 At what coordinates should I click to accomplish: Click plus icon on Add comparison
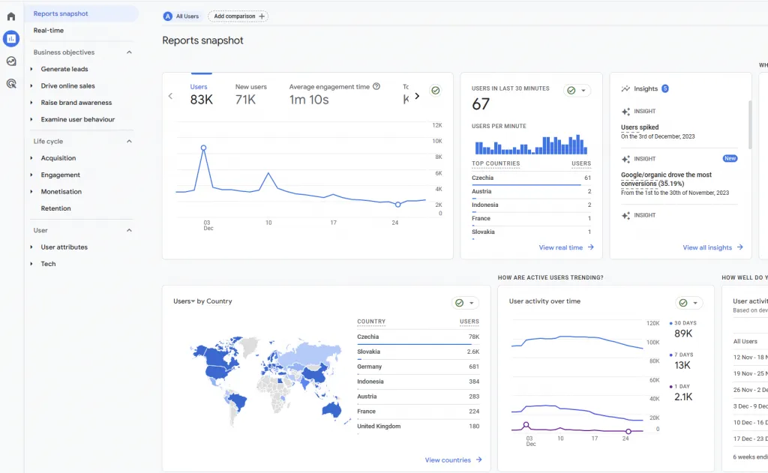[x=262, y=16]
